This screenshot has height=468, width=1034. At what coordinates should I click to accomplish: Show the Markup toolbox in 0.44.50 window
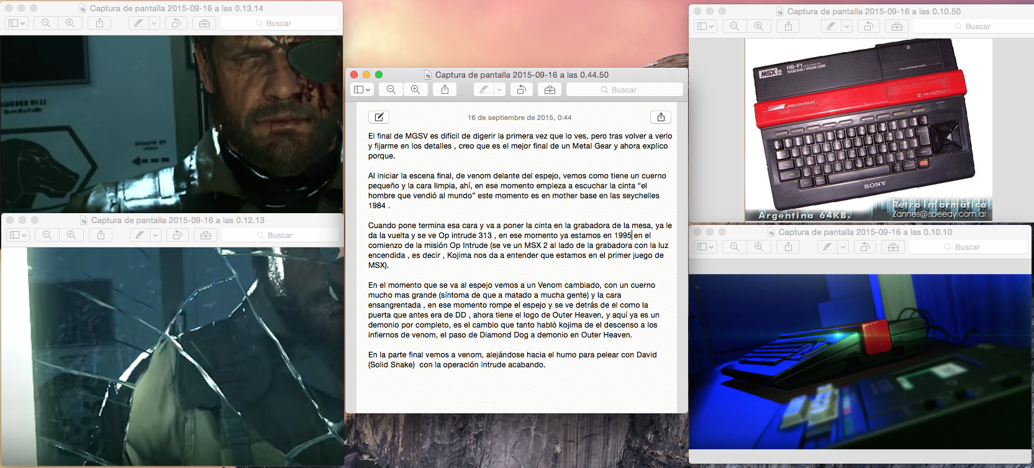click(550, 89)
